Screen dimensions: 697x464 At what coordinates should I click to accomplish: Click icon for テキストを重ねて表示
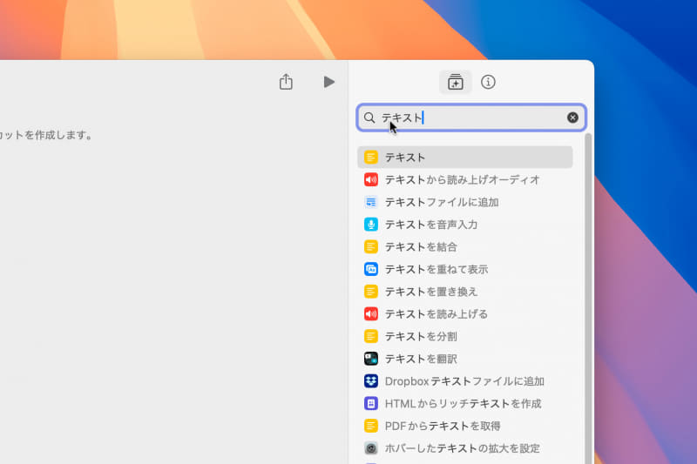(371, 269)
